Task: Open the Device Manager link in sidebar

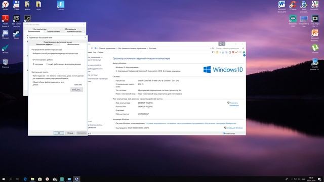Action: (95, 65)
